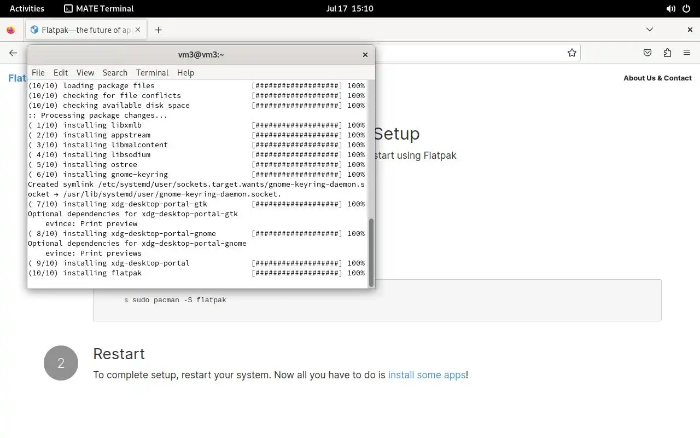Screen dimensions: 700x438
Task: Click the installing libmalcontent line
Action: [196, 145]
